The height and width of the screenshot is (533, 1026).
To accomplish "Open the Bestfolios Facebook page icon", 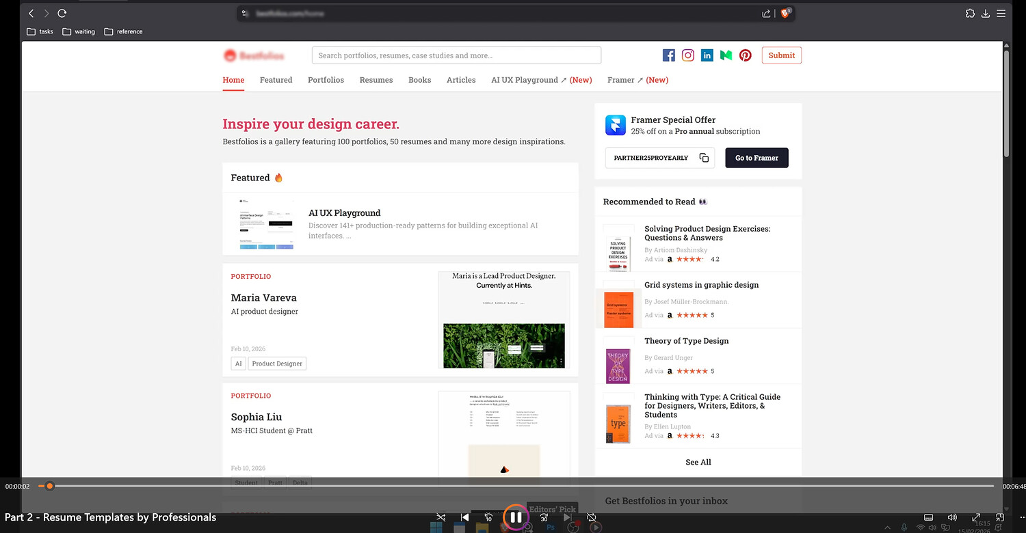I will click(669, 55).
